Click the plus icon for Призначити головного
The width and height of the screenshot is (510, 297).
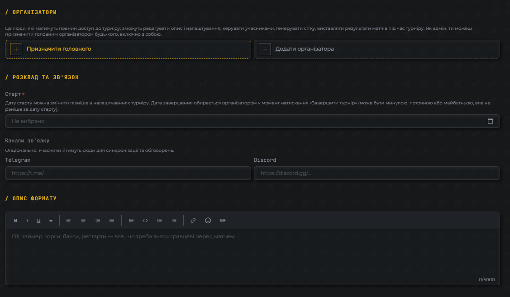pyautogui.click(x=16, y=49)
